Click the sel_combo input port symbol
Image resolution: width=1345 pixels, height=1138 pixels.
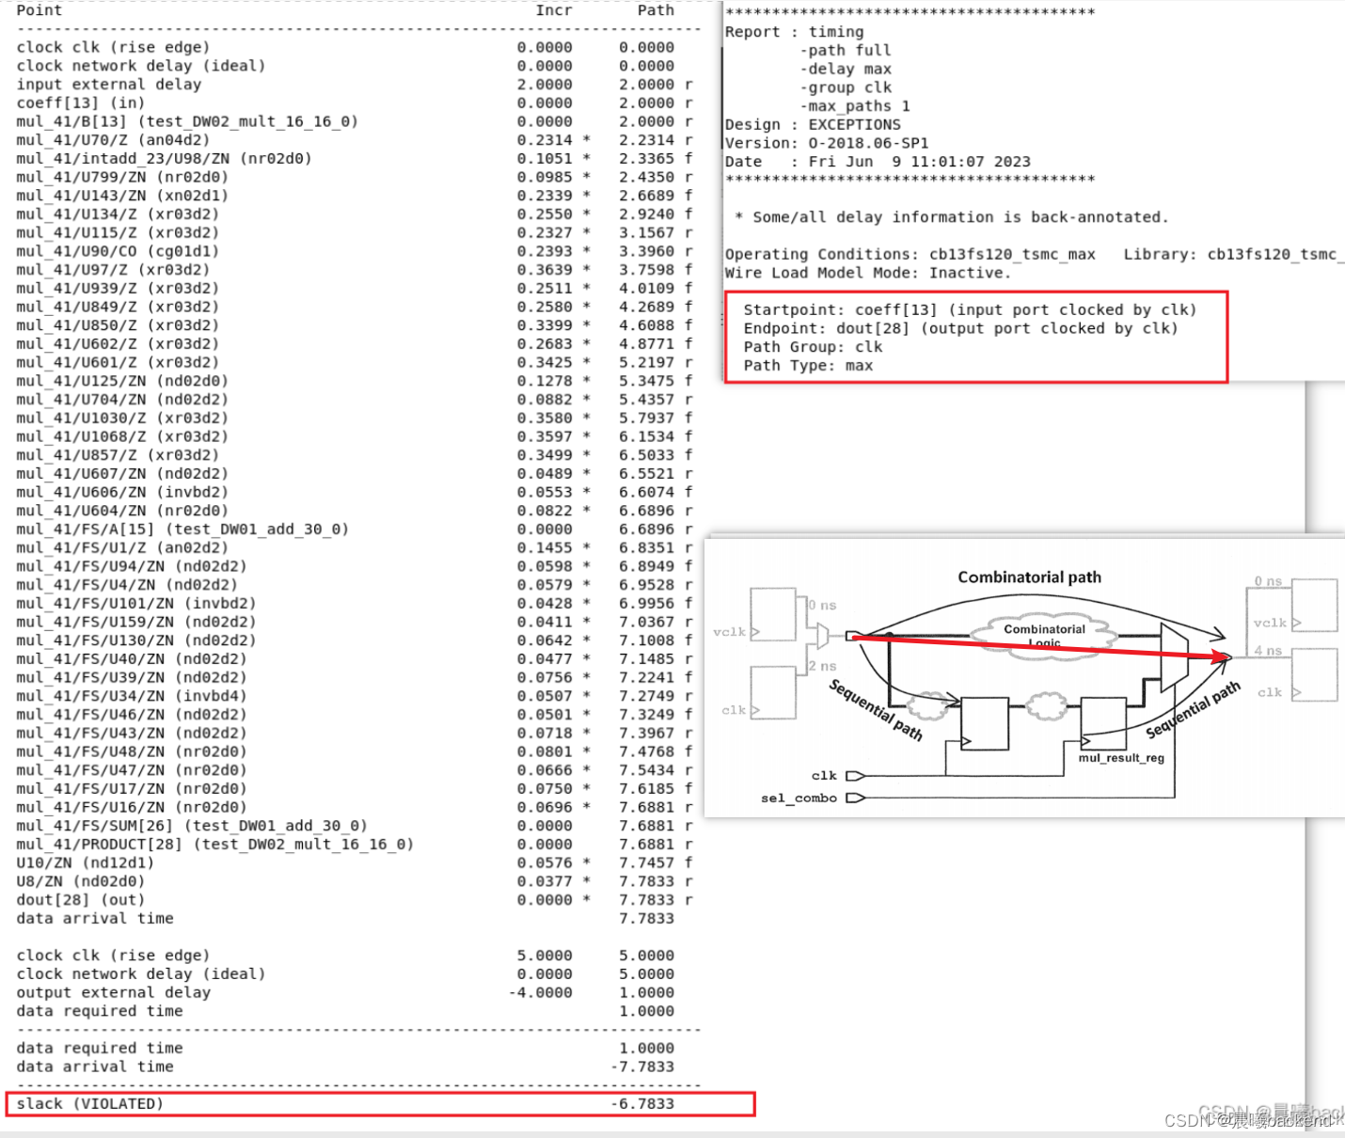point(855,798)
